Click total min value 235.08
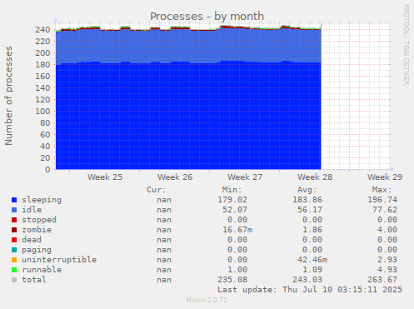Screen dimensions: 414x309 point(232,280)
